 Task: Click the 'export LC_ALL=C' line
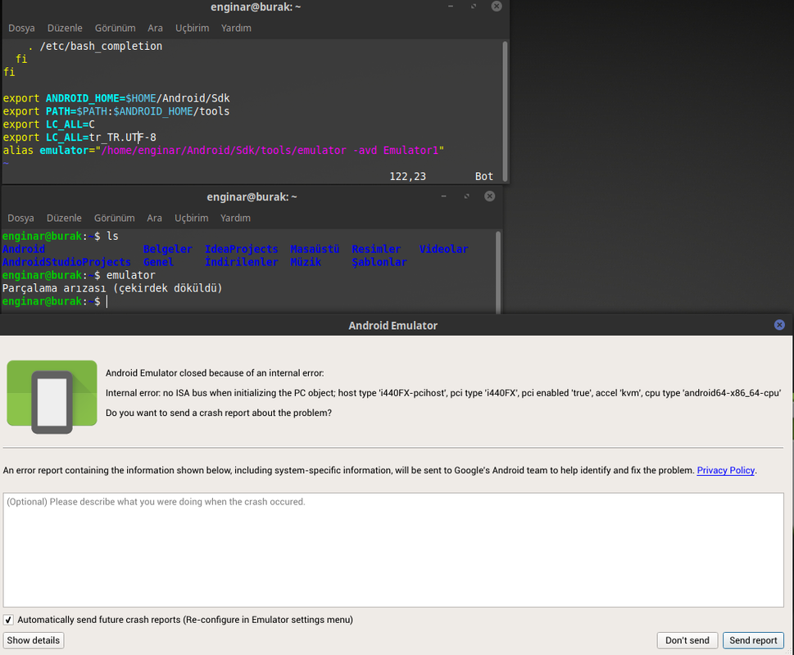click(x=48, y=124)
